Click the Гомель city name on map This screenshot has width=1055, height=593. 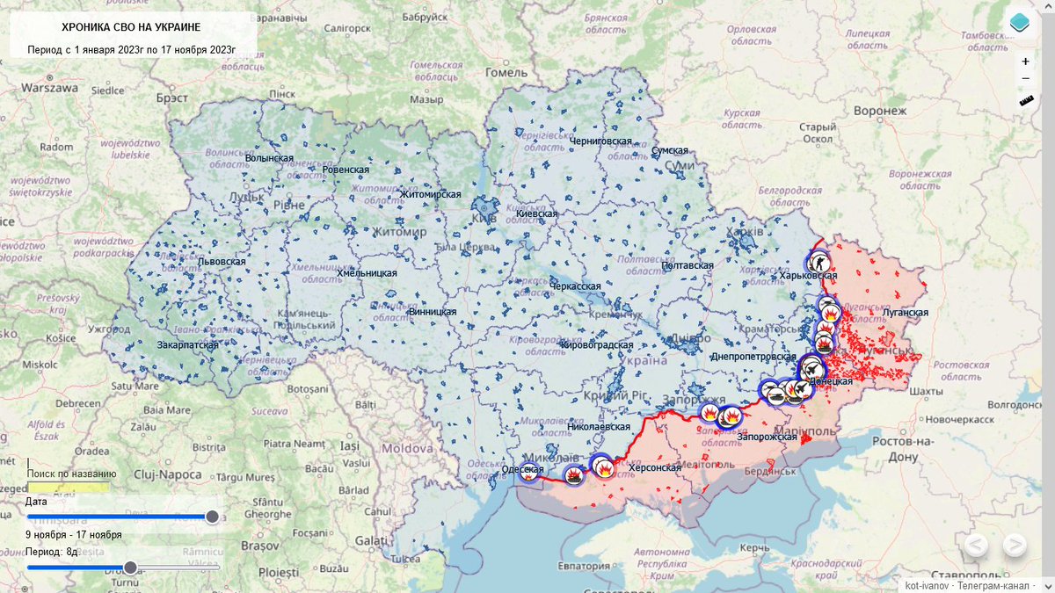(506, 72)
